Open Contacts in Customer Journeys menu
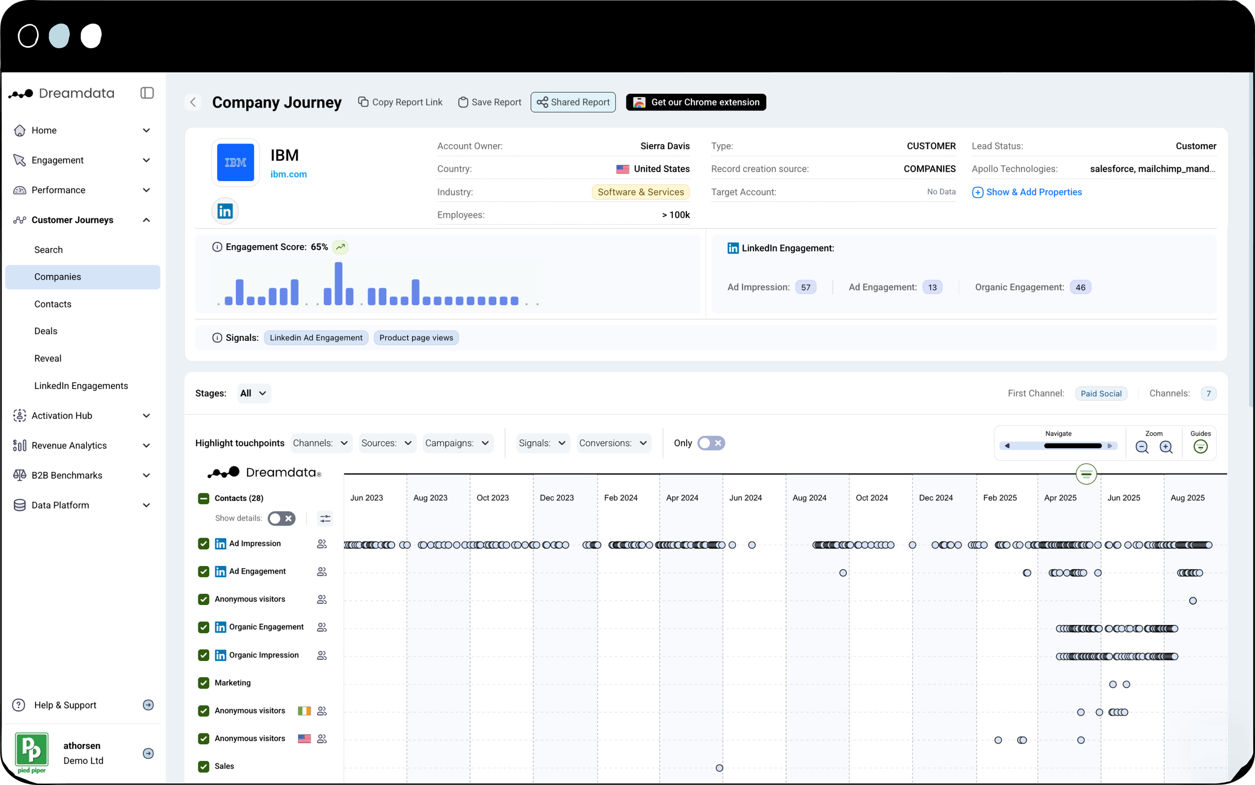The width and height of the screenshot is (1255, 785). 53,304
